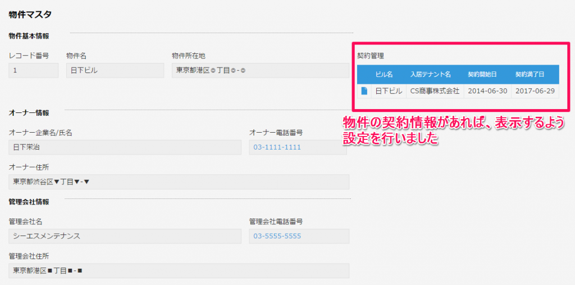Screen dimensions: 575x285
Task: Click the 物件基本情報 section heading
Action: pyautogui.click(x=29, y=35)
